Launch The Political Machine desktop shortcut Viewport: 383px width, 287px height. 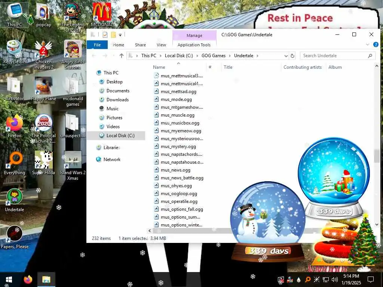click(x=43, y=129)
